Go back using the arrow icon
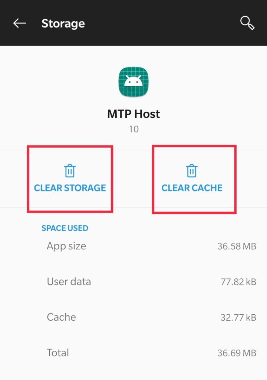 pyautogui.click(x=20, y=23)
